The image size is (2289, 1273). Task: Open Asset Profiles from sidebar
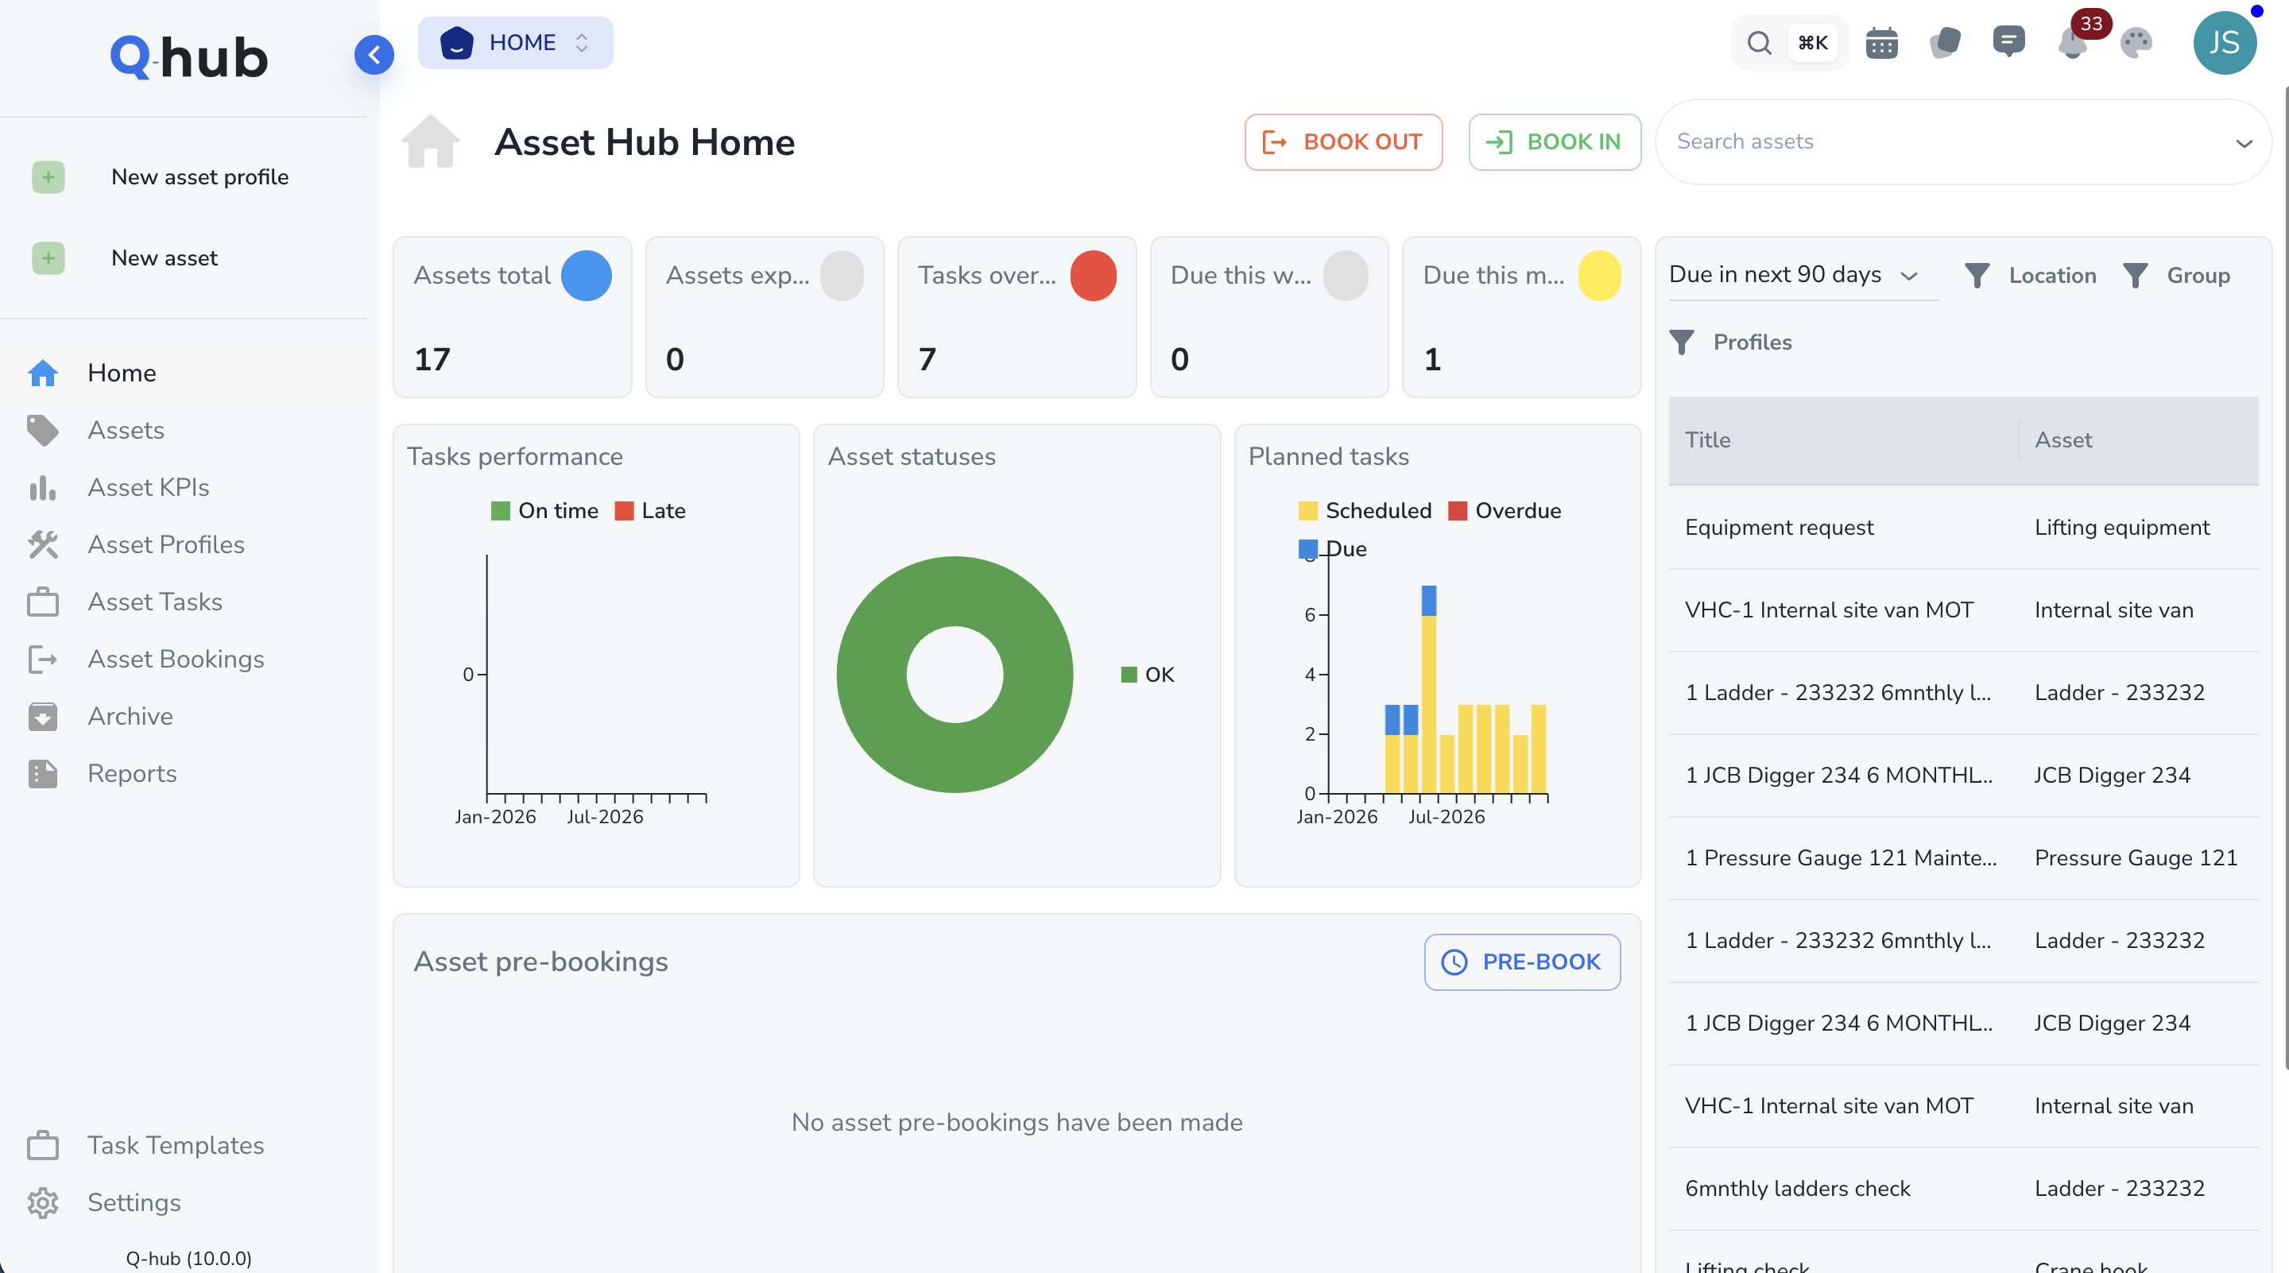coord(165,544)
